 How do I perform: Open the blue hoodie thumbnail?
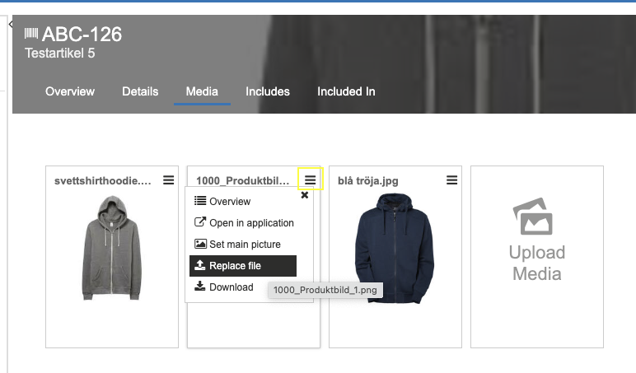tap(395, 248)
